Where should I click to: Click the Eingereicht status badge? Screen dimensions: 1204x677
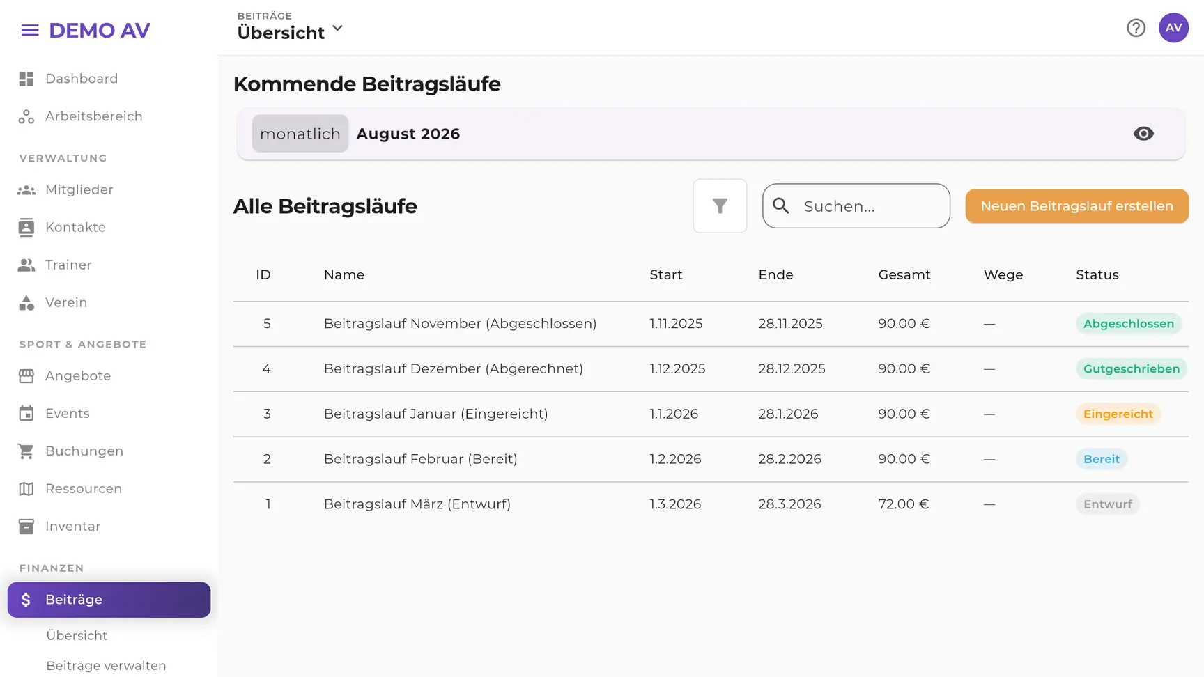pos(1118,414)
